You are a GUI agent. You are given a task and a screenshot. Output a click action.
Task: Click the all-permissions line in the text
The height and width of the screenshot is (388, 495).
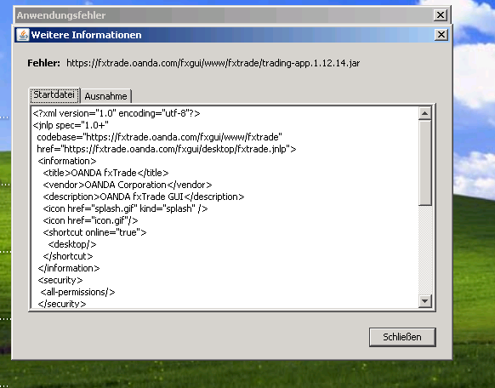77,292
